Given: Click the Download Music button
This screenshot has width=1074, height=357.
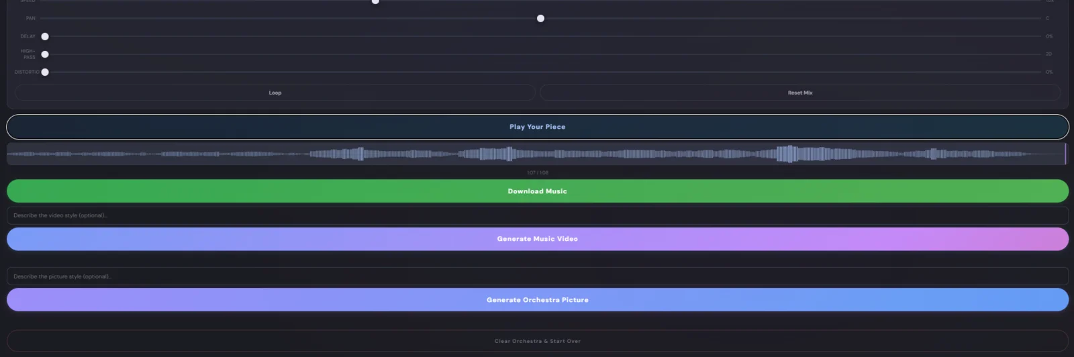Looking at the screenshot, I should 537,191.
